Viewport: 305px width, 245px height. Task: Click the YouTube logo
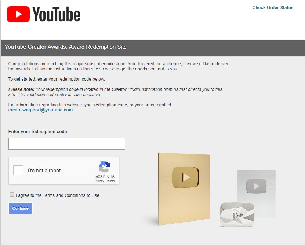(43, 14)
